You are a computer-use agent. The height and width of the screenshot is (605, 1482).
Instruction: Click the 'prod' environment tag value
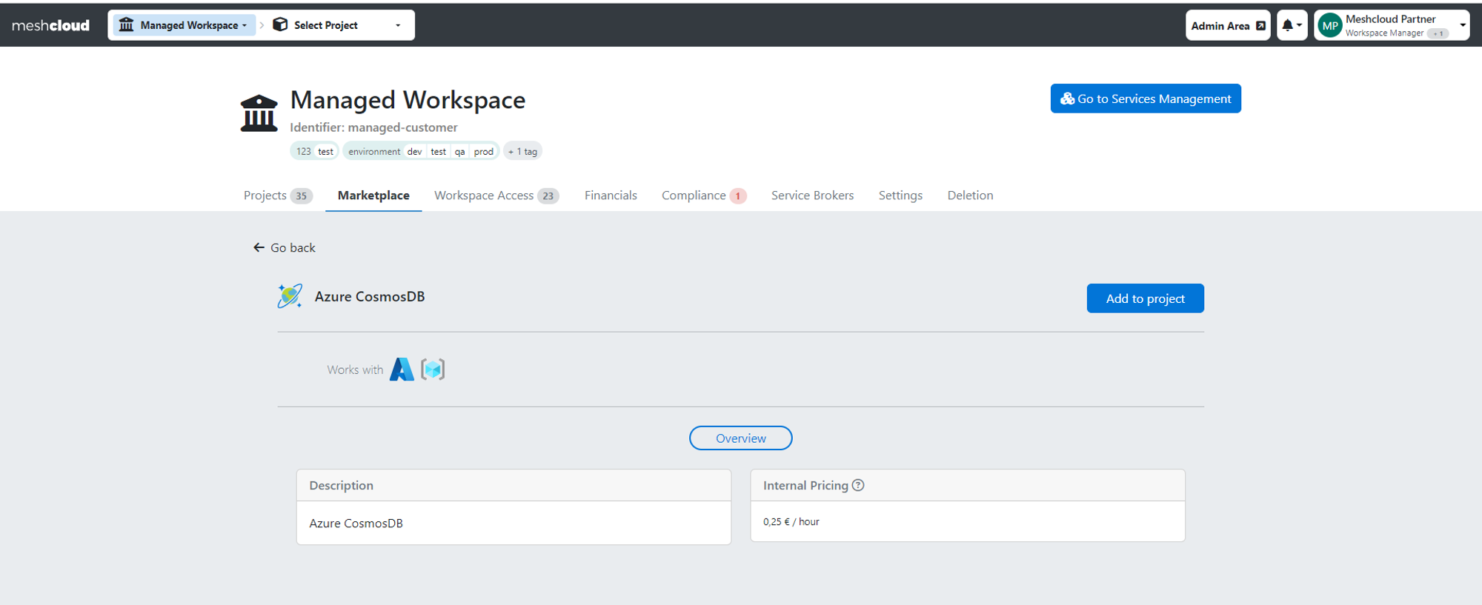483,151
